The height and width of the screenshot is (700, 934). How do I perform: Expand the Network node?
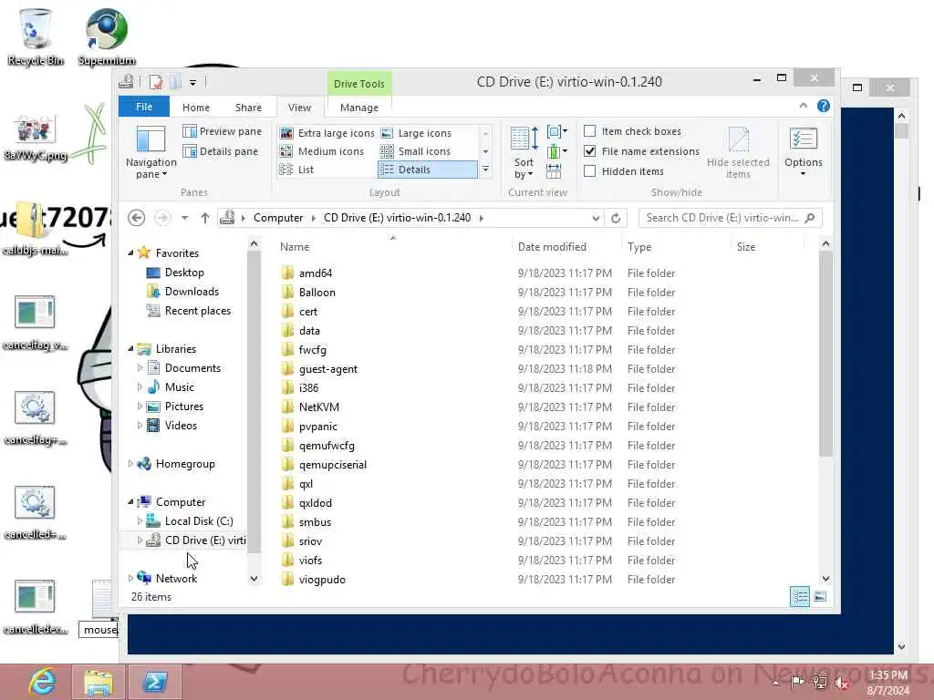(130, 578)
